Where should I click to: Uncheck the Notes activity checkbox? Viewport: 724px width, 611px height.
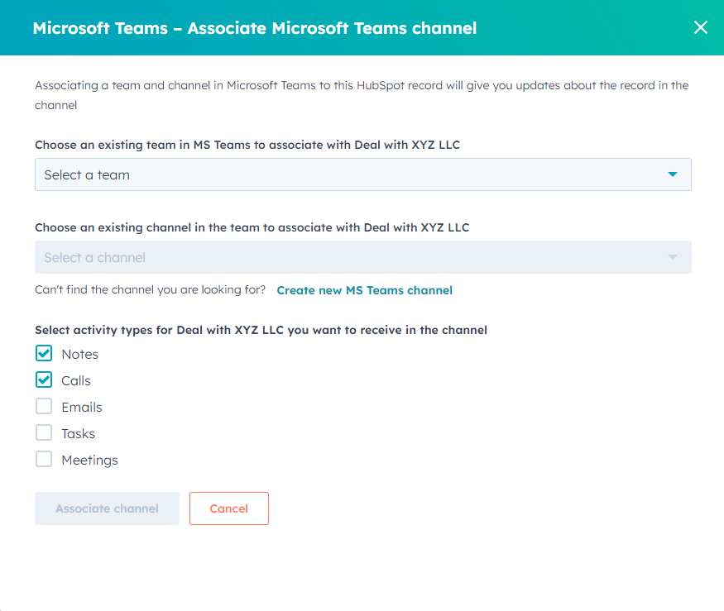click(44, 354)
